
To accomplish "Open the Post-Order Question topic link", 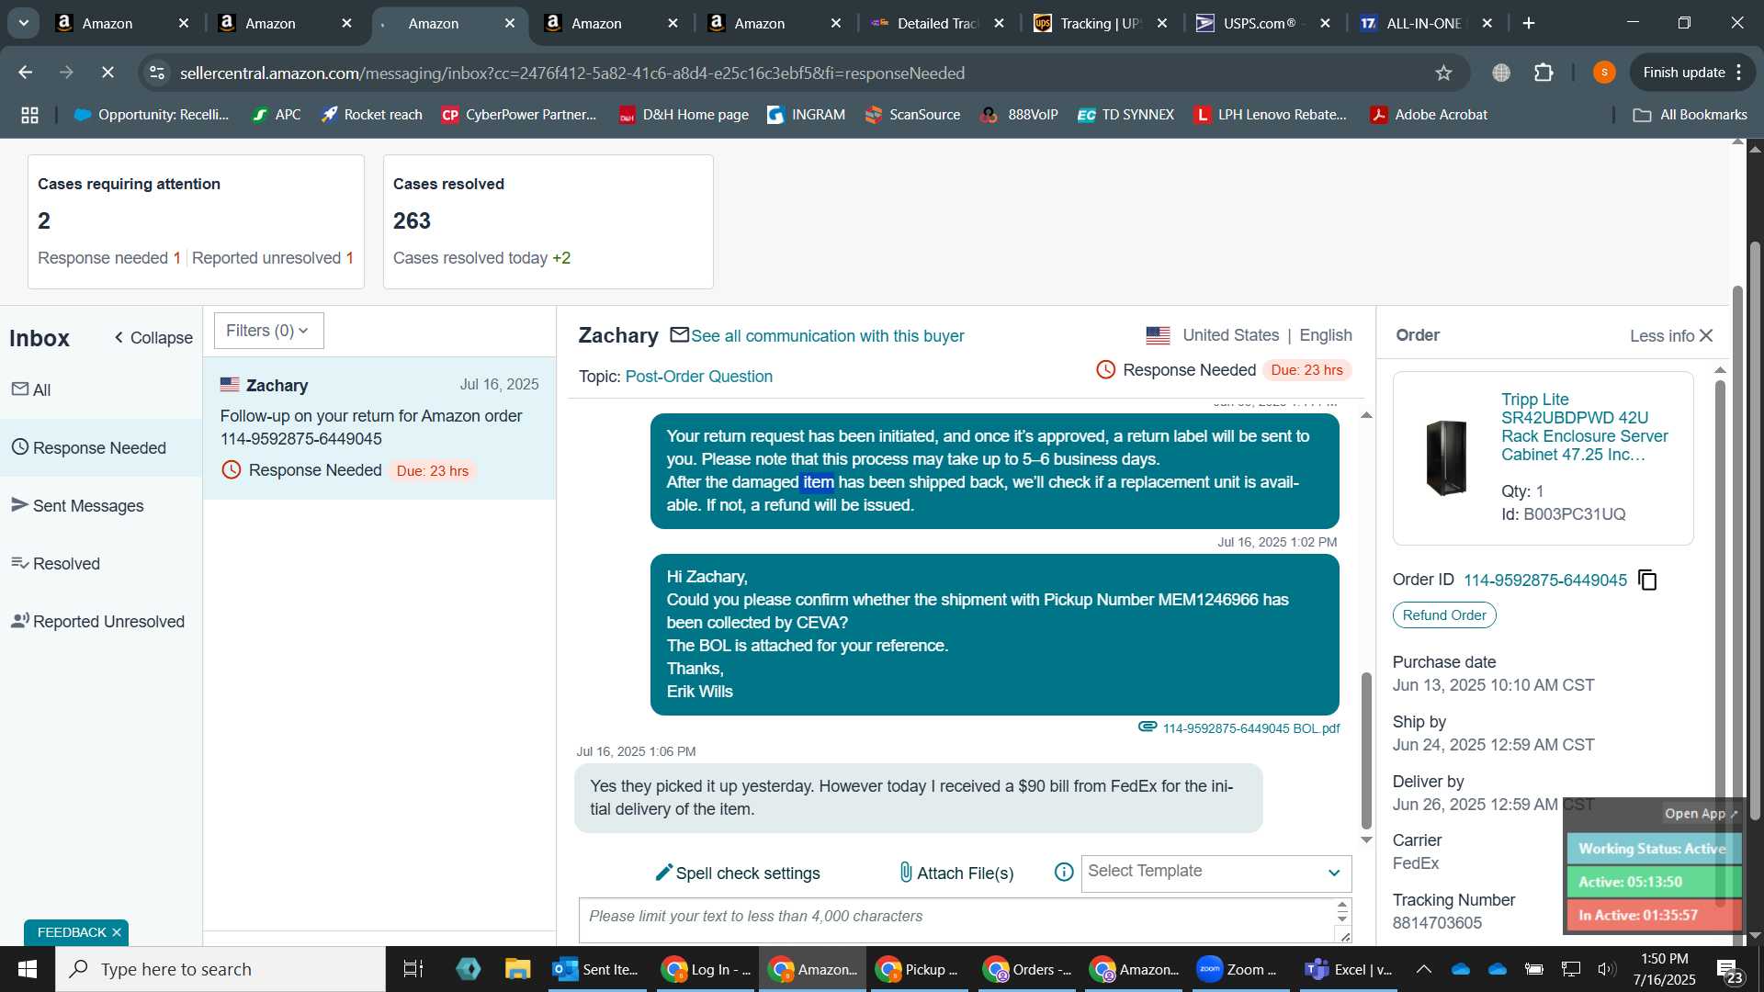I will (x=698, y=377).
